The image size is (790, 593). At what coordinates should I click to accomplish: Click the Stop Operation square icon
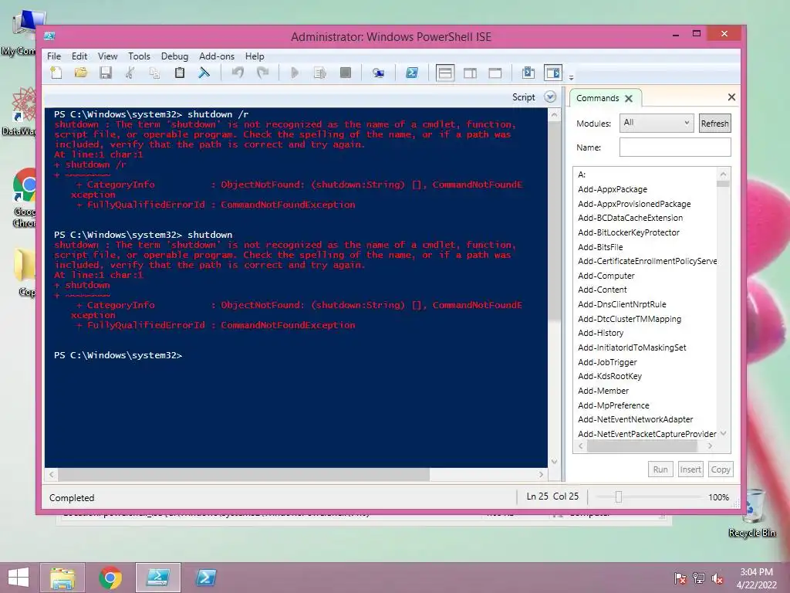coord(345,73)
